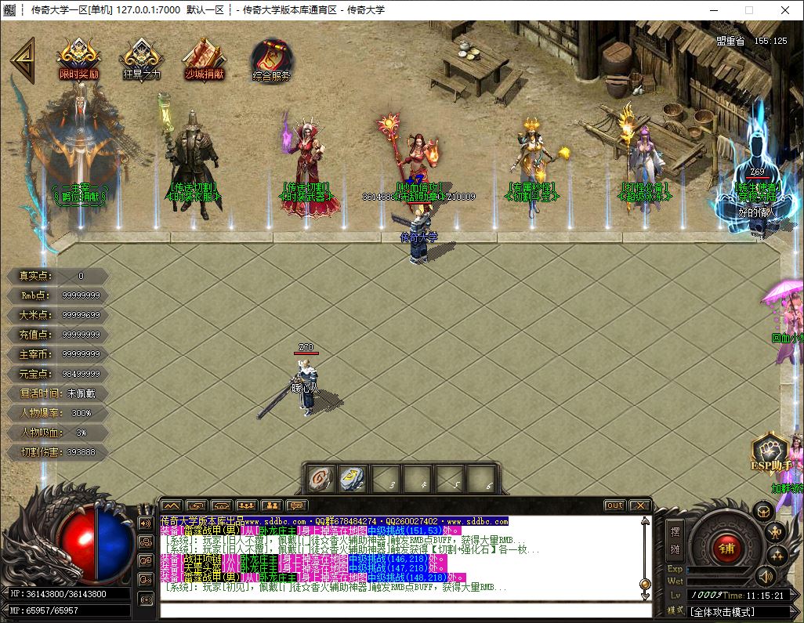The height and width of the screenshot is (623, 804).
Task: Toggle the speaker icon left of the chat log
Action: 146,523
